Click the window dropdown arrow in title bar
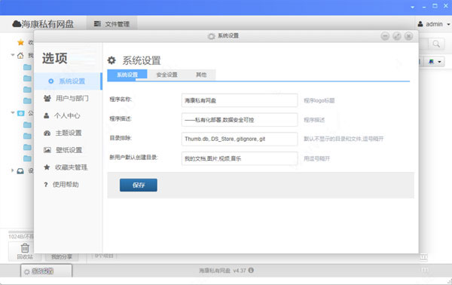The width and height of the screenshot is (452, 285). coord(413,7)
